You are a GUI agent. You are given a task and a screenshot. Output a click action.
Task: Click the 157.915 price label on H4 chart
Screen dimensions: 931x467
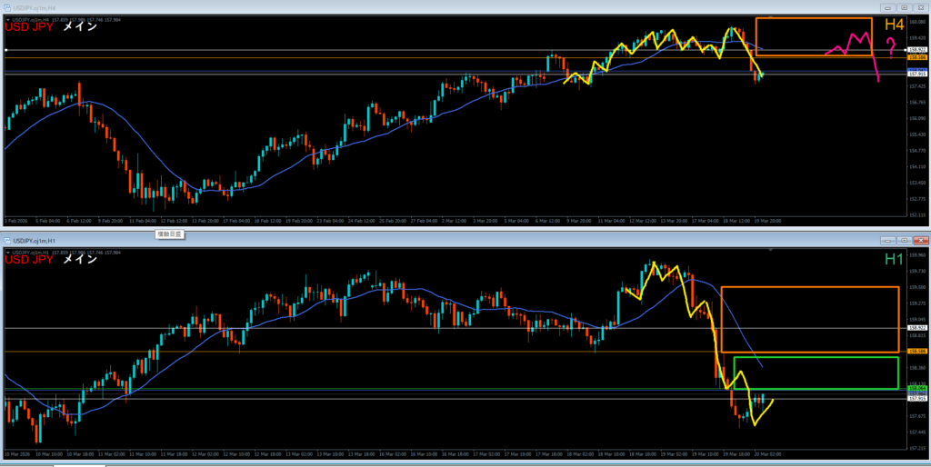tap(917, 75)
